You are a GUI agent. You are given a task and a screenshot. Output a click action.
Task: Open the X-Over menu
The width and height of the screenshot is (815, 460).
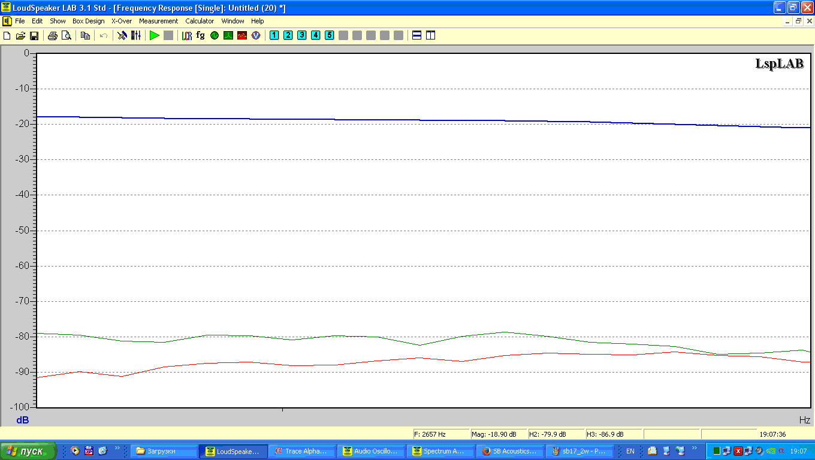point(122,21)
